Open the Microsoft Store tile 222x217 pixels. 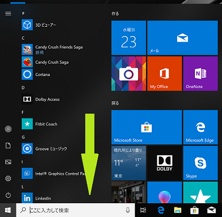[147, 127]
